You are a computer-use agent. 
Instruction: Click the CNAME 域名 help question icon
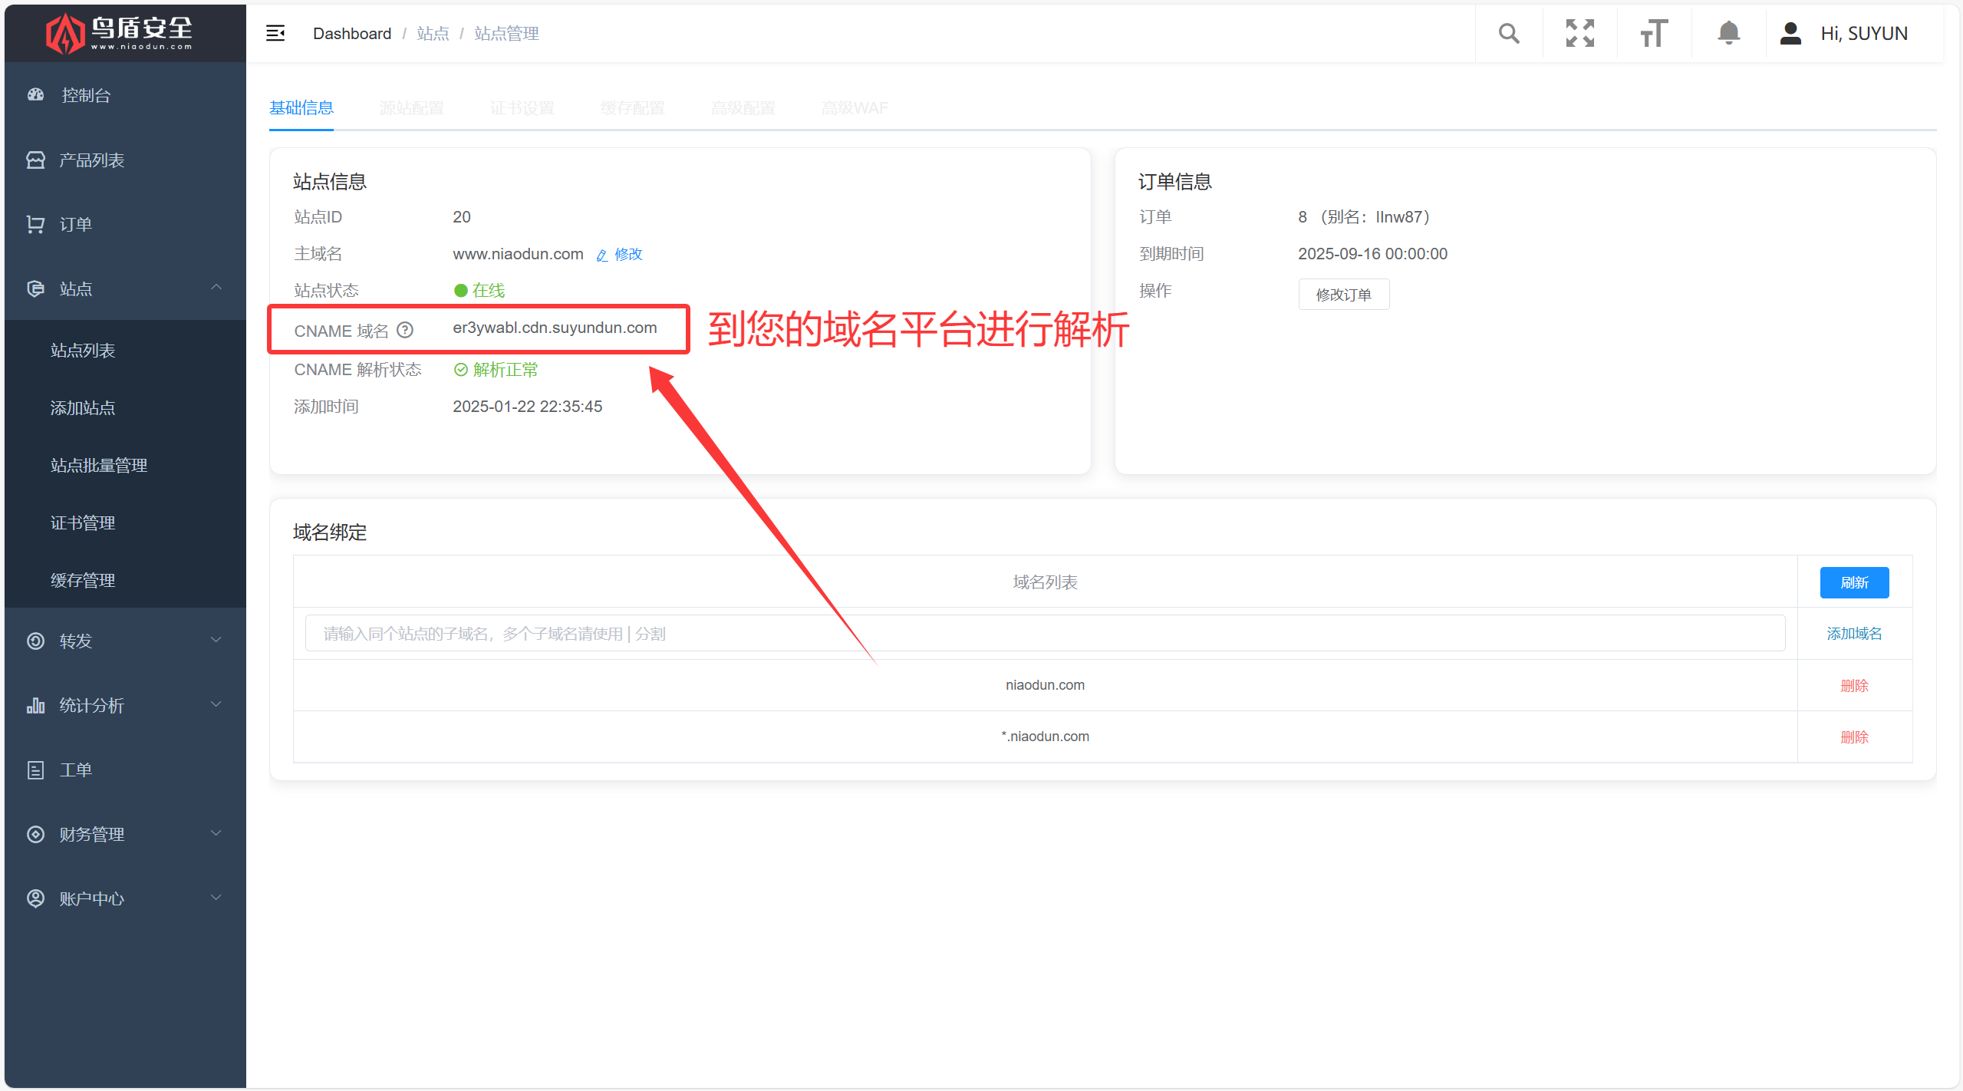[405, 330]
